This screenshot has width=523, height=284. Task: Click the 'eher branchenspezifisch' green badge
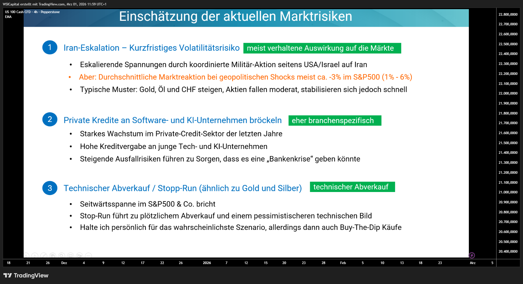(335, 120)
